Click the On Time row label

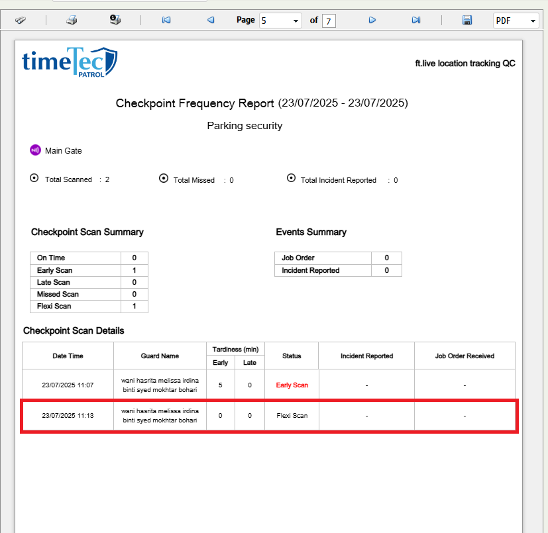coord(51,258)
